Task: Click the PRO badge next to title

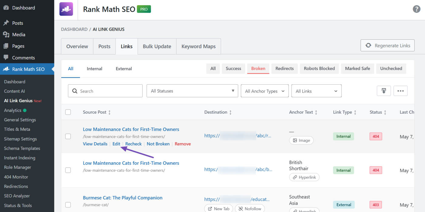Action: [x=144, y=9]
